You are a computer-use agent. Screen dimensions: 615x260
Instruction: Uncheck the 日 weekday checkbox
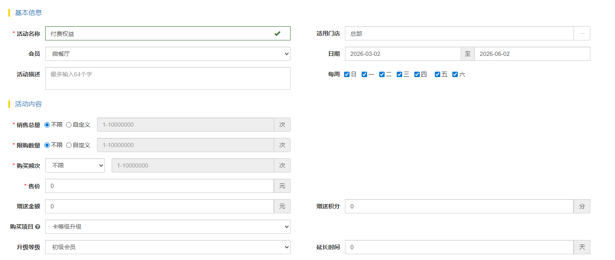(347, 75)
